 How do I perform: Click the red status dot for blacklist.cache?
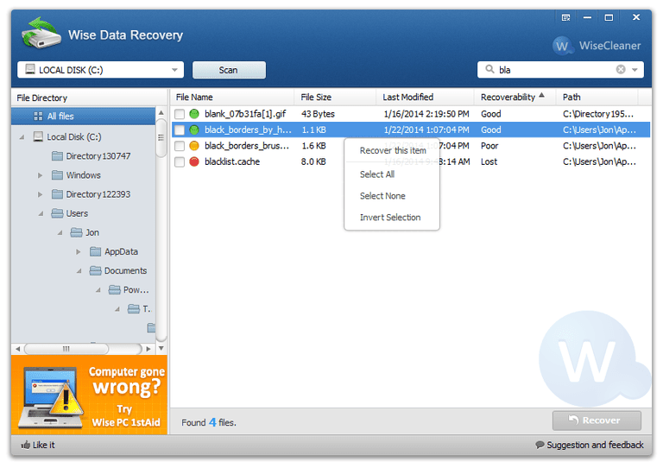pos(194,161)
